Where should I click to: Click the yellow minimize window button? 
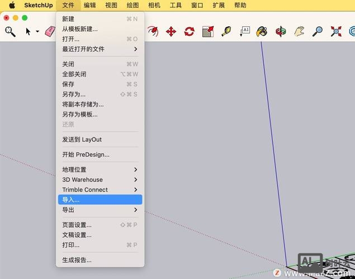tap(16, 18)
